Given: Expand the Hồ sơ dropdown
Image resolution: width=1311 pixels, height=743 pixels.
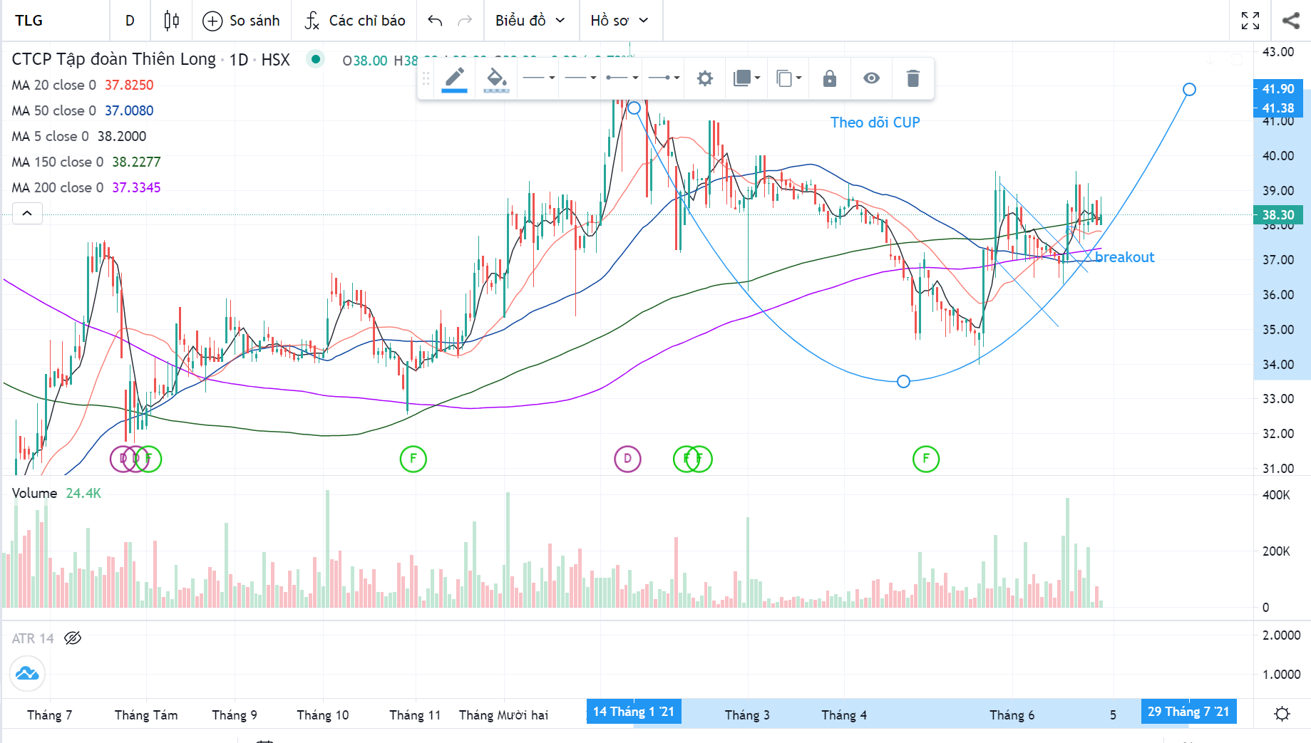Looking at the screenshot, I should tap(619, 21).
